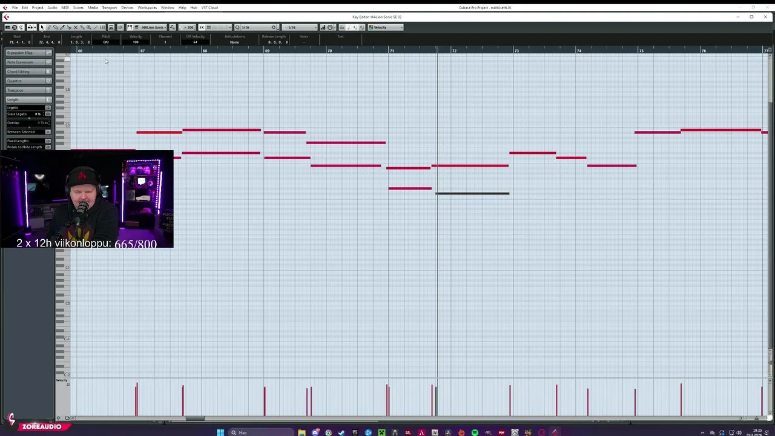775x436 pixels.
Task: Open the Transport menu
Action: point(110,7)
